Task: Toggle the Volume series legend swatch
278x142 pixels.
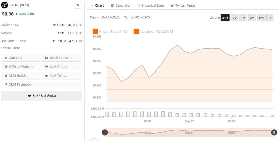Action: tap(136, 32)
